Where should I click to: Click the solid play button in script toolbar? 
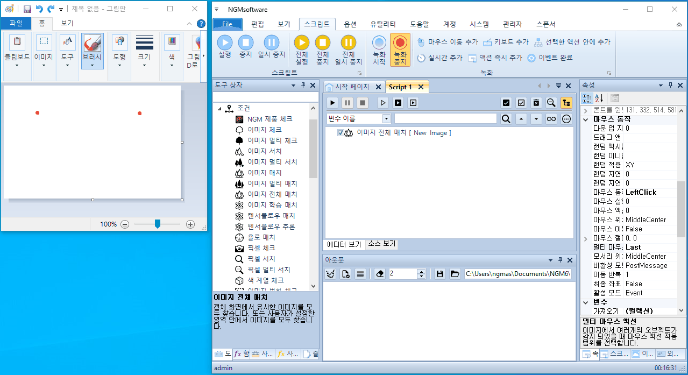[332, 102]
